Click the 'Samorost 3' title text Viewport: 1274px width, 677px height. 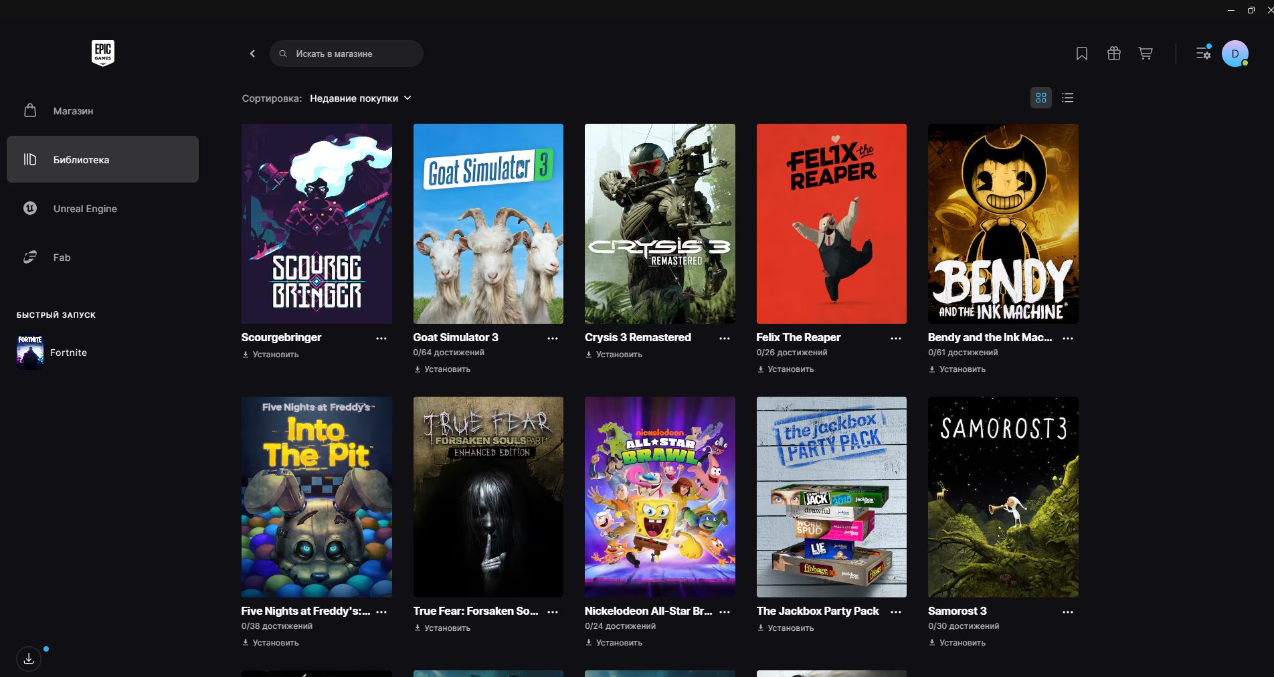click(x=958, y=611)
